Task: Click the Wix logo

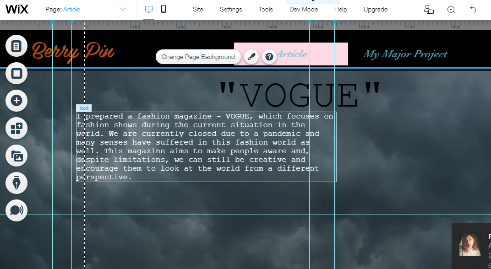Action: (x=17, y=10)
